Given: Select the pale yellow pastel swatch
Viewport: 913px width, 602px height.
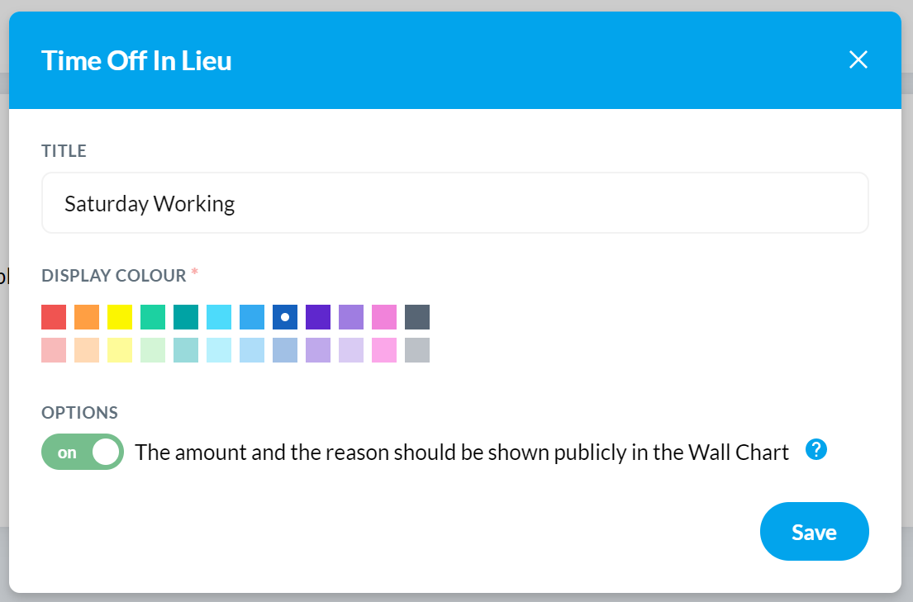Looking at the screenshot, I should click(120, 350).
